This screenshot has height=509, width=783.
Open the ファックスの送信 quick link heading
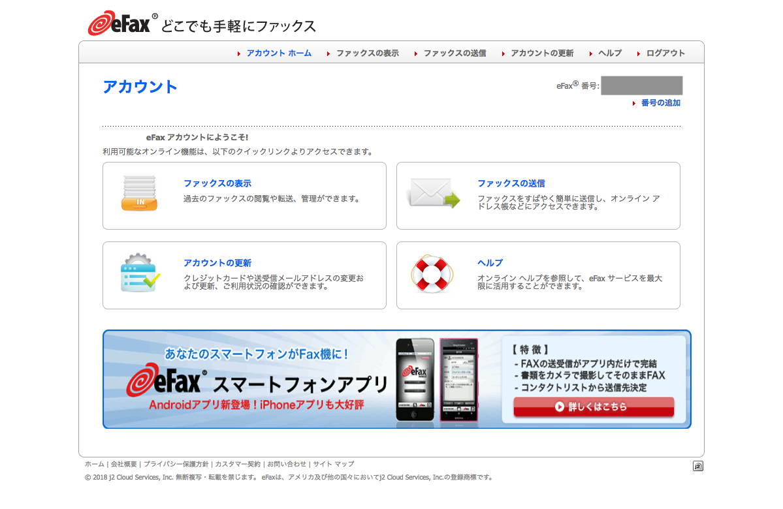coord(511,183)
